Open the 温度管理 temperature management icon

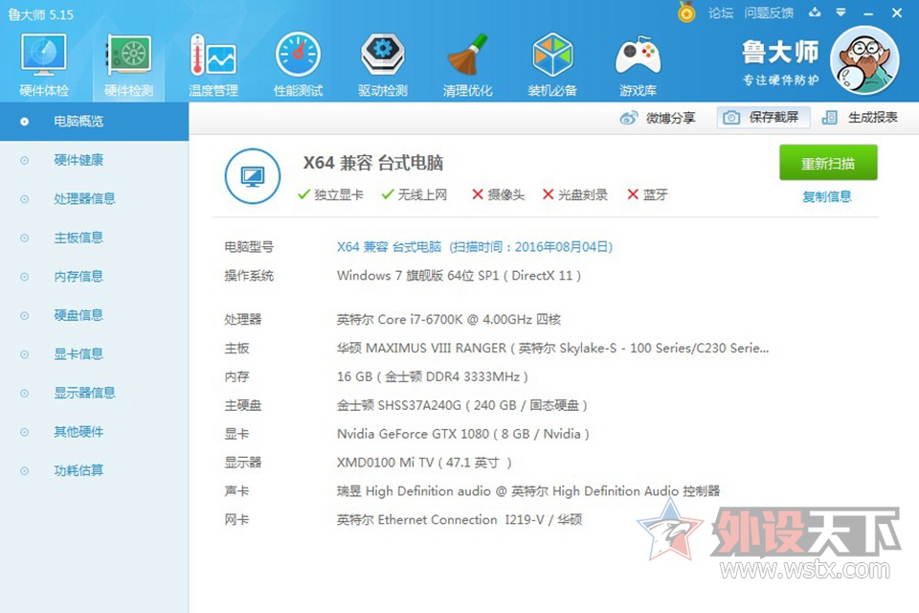point(213,64)
